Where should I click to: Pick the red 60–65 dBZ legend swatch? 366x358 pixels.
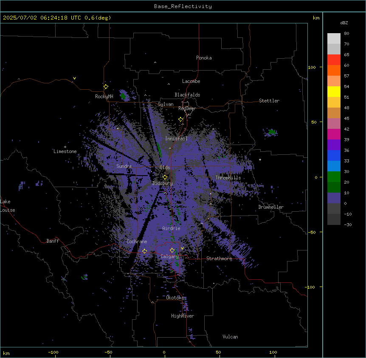(x=334, y=60)
